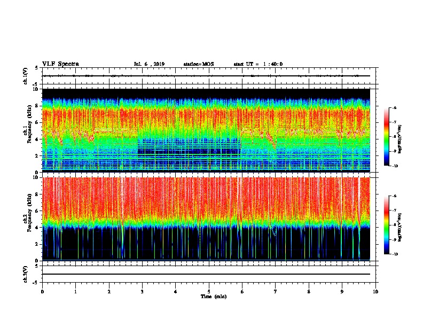Click the ch.1 spectrogram color scale bar
The height and width of the screenshot is (327, 423).
pos(387,137)
